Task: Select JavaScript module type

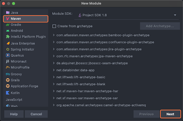Action: 14,100
